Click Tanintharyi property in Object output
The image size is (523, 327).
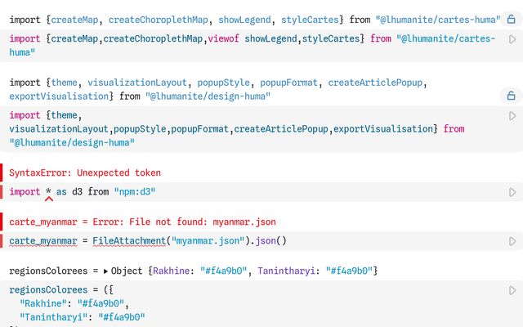(286, 271)
